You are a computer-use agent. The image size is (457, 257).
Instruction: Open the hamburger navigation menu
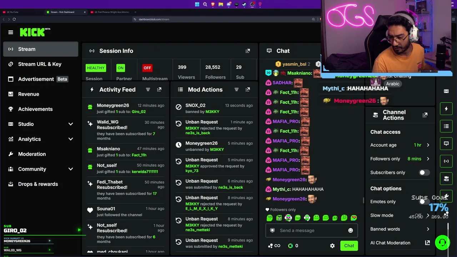(11, 32)
